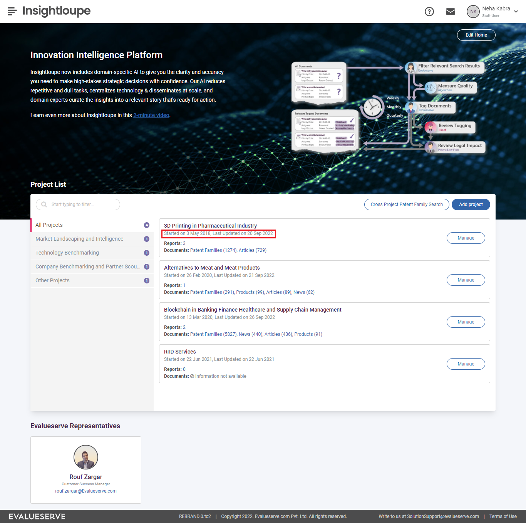Screen dimensions: 526x523
Task: Open the RnD Services project
Action: pos(180,352)
